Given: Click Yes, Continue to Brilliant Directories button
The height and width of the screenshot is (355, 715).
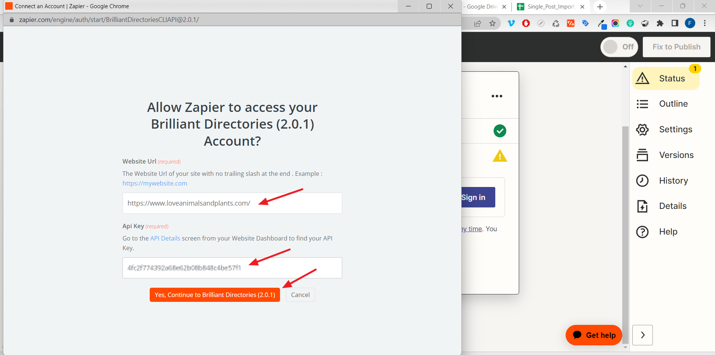Looking at the screenshot, I should 215,295.
